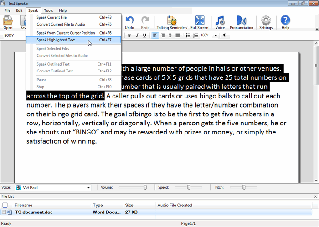Image resolution: width=319 pixels, height=227 pixels.
Task: Switch to Full Screen view
Action: [200, 22]
